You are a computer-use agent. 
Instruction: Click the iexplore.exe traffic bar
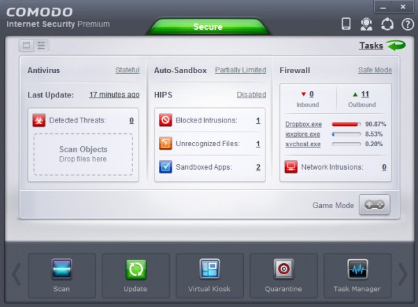[346, 134]
